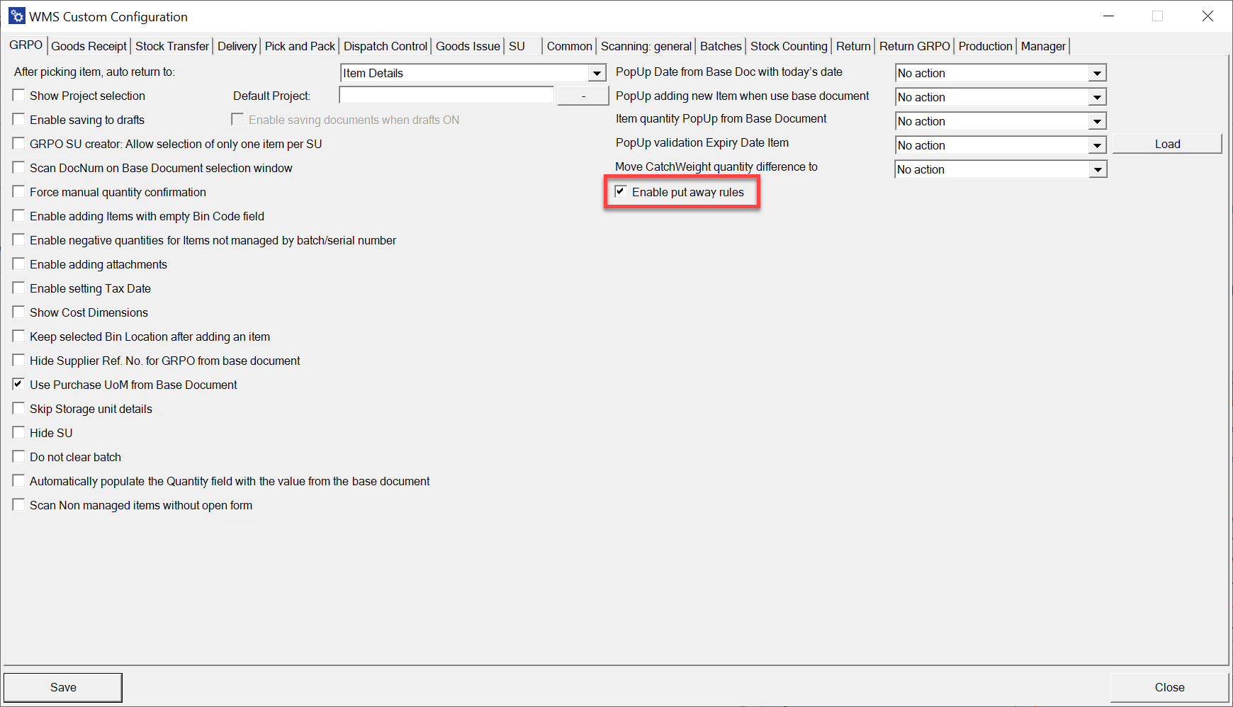Click the Default Project browse button
This screenshot has height=707, width=1233.
(x=583, y=96)
